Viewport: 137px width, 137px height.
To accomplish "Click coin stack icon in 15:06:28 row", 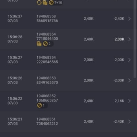I will (x=39, y=44).
